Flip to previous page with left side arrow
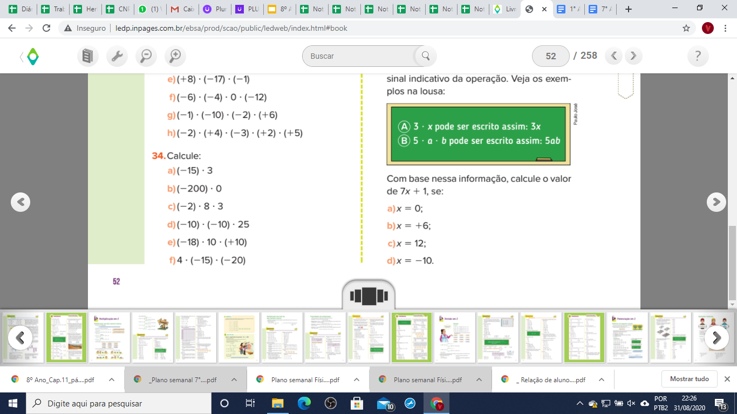This screenshot has height=414, width=737. pyautogui.click(x=21, y=202)
